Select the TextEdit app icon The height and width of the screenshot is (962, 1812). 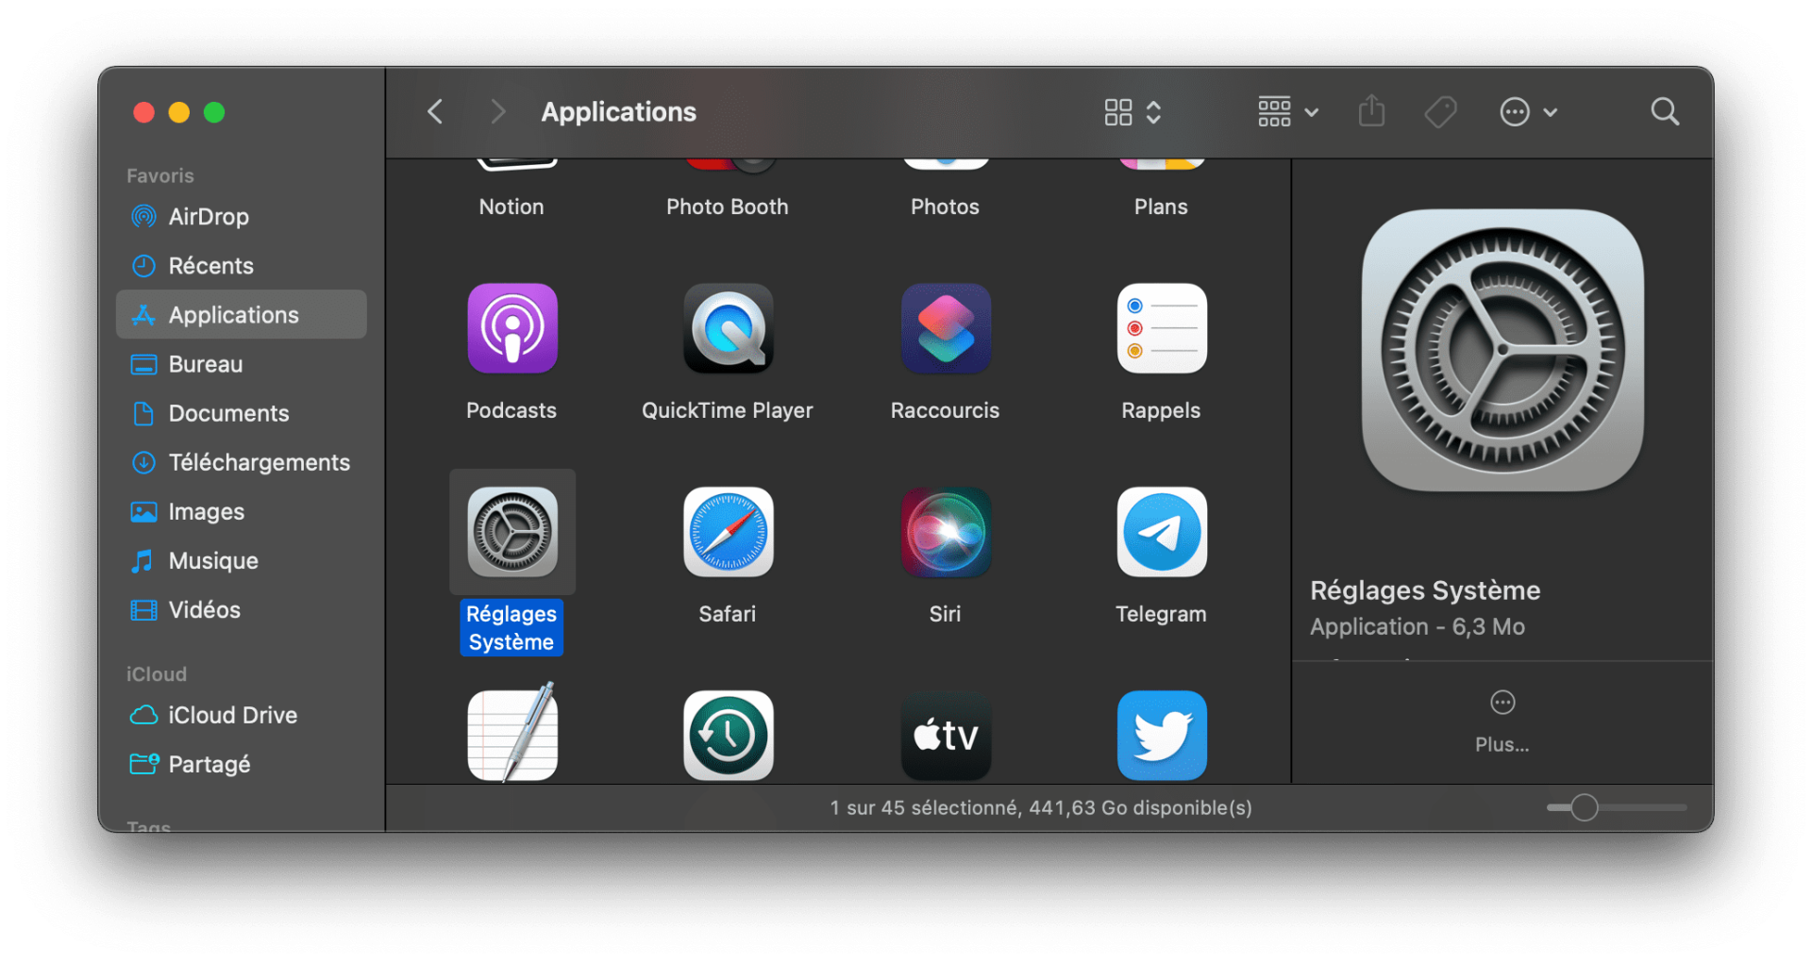tap(512, 734)
